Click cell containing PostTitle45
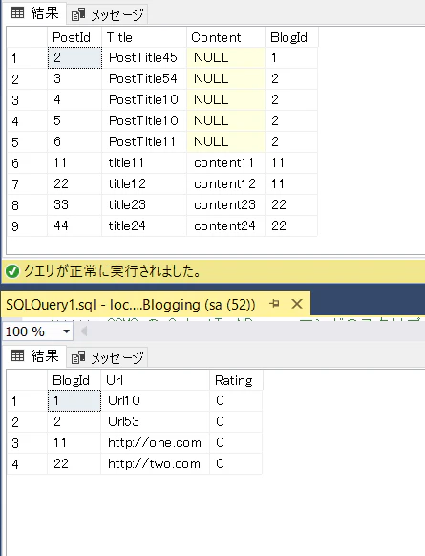Viewport: 425px width, 556px height. [x=144, y=57]
